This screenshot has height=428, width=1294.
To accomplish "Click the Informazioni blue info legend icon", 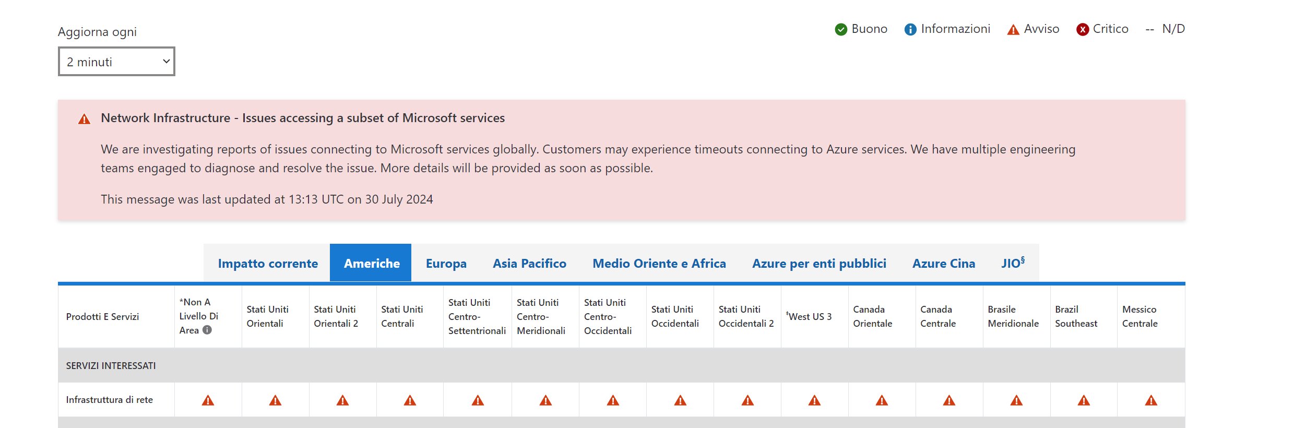I will coord(910,30).
